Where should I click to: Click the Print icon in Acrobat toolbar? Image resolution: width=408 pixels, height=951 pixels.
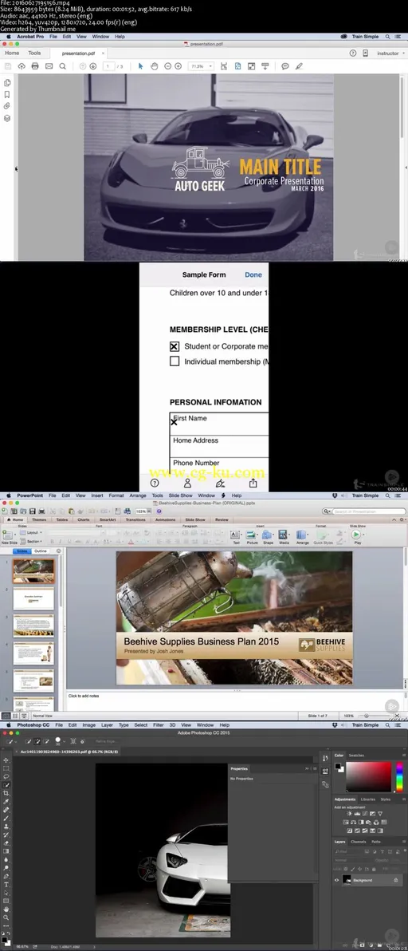[34, 66]
